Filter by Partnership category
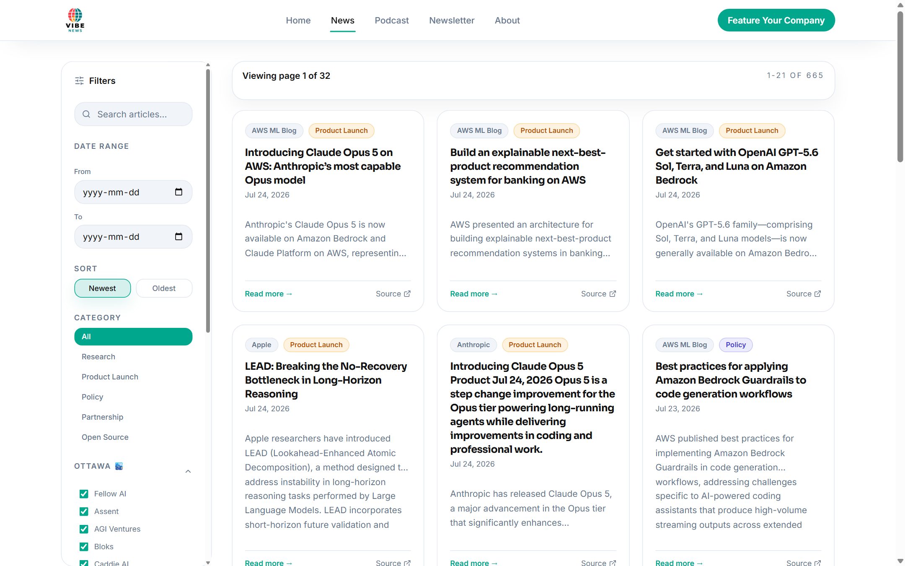This screenshot has height=566, width=905. pos(133,417)
